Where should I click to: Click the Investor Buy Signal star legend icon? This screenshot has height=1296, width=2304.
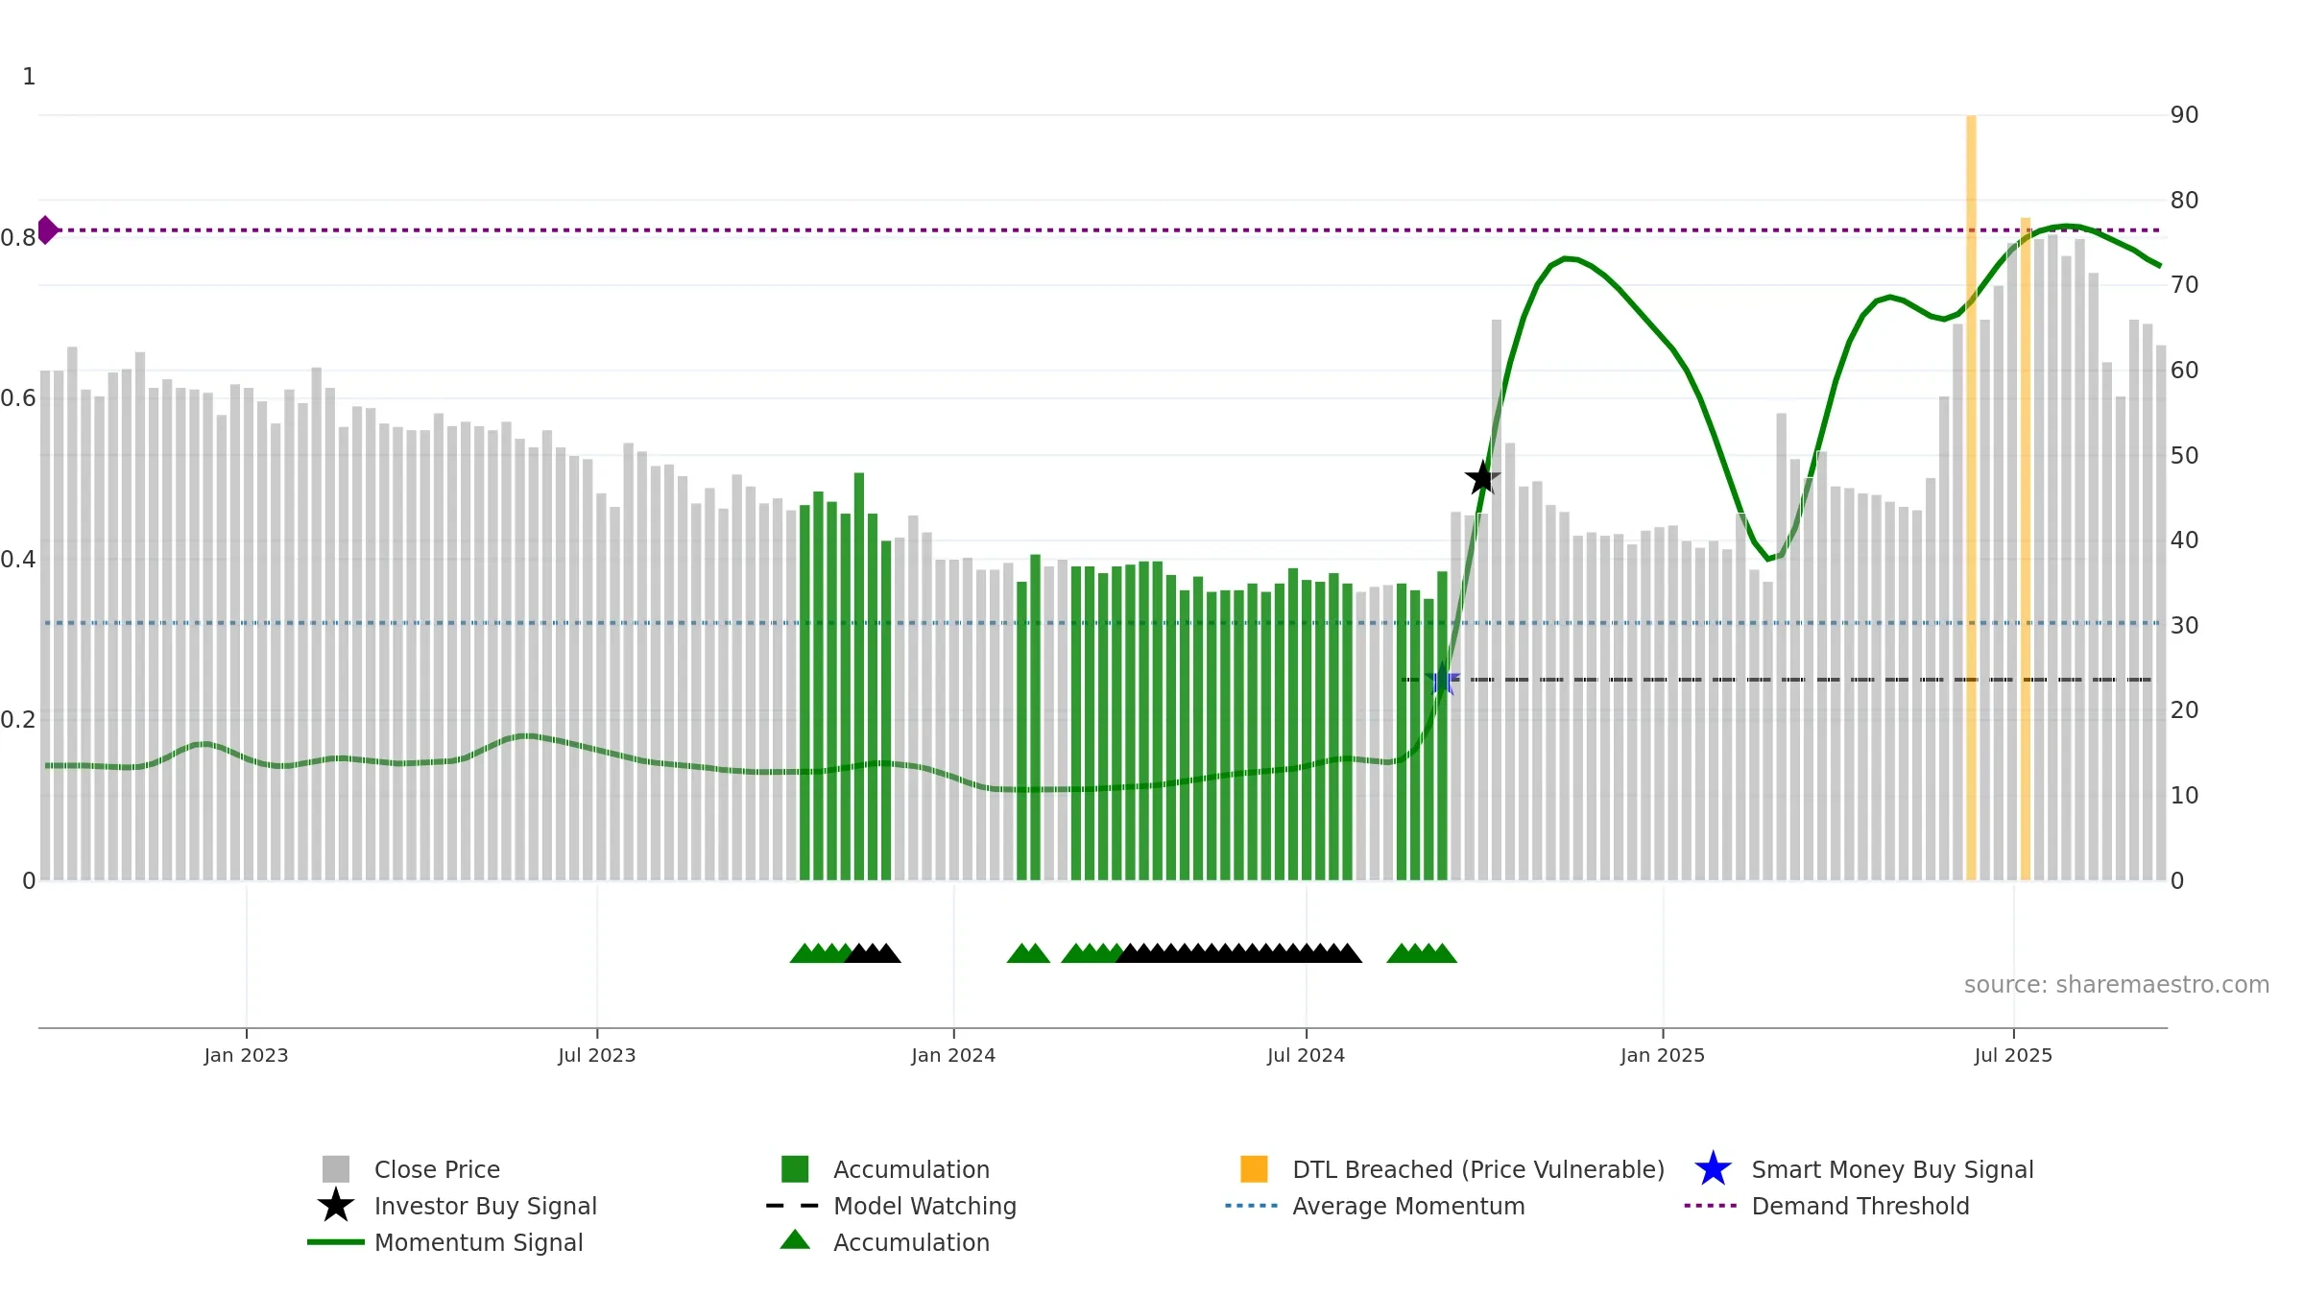pyautogui.click(x=336, y=1206)
